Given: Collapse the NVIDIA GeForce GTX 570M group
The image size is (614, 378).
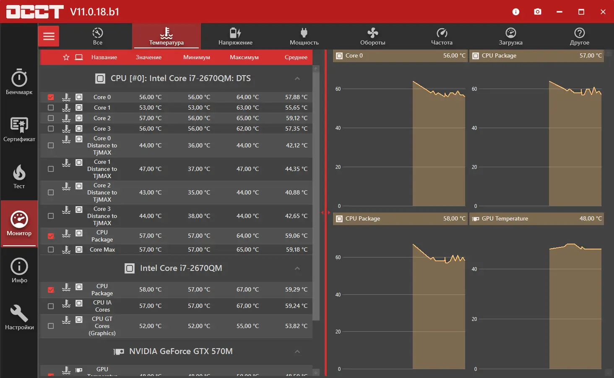Looking at the screenshot, I should coord(297,352).
